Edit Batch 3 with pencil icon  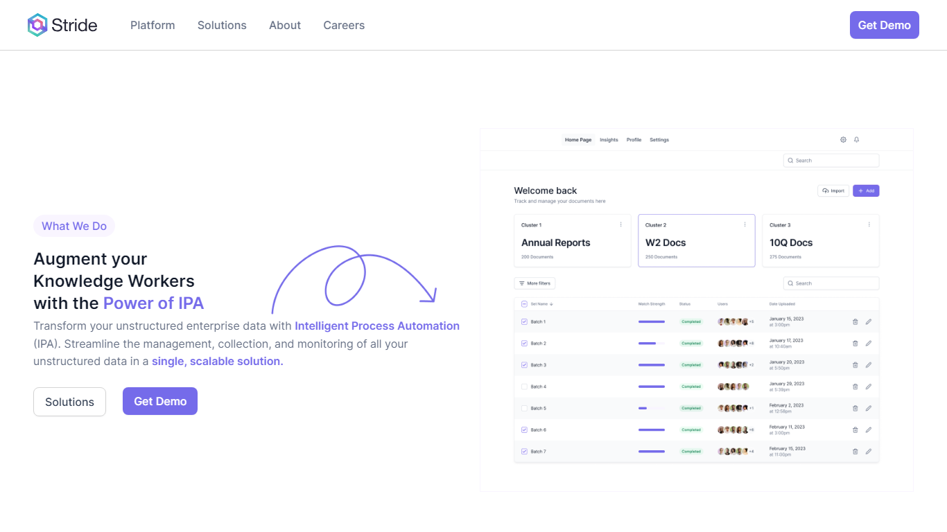click(868, 365)
